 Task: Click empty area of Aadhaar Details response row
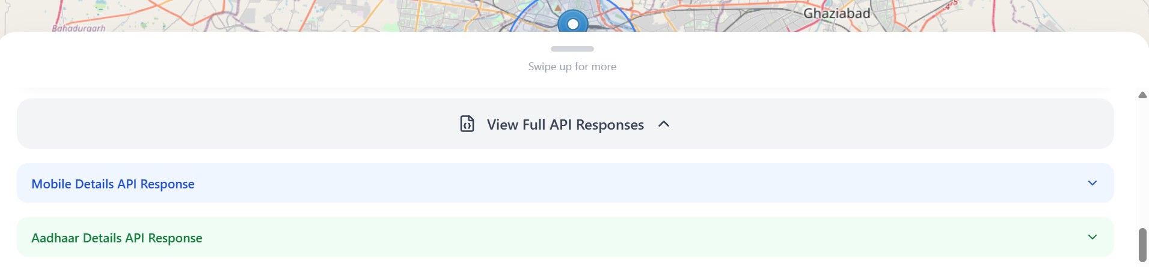pyautogui.click(x=601, y=237)
